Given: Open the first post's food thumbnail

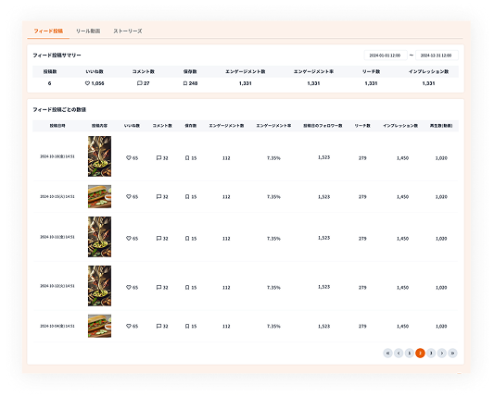Looking at the screenshot, I should [x=99, y=156].
